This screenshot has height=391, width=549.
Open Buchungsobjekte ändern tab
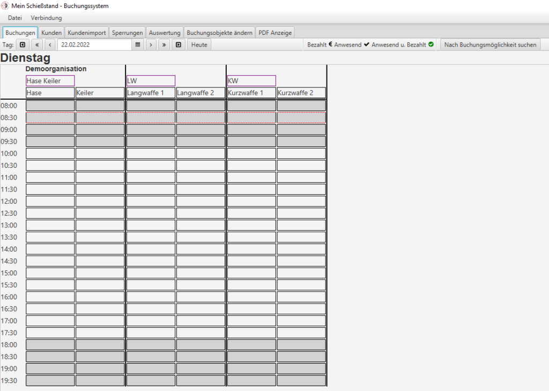[219, 33]
